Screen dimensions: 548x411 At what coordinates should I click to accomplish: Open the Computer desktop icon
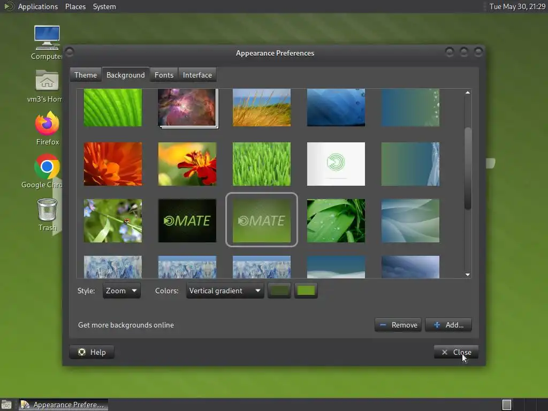(47, 42)
